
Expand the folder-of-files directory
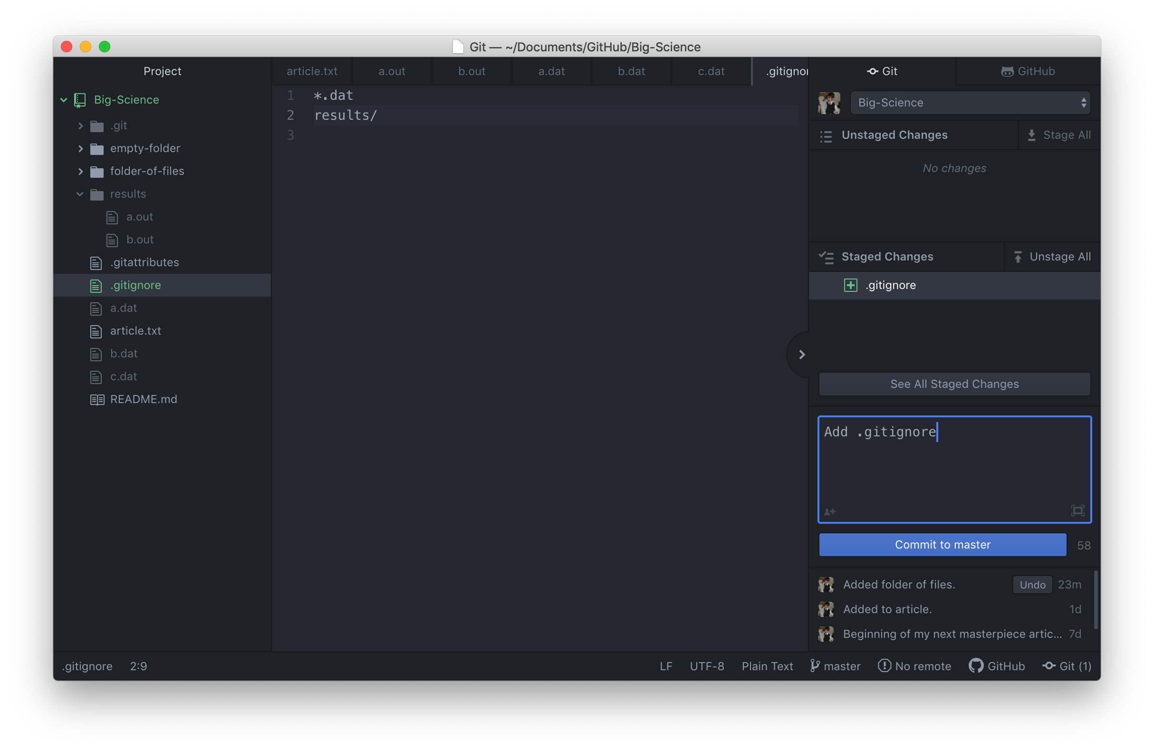click(x=78, y=171)
